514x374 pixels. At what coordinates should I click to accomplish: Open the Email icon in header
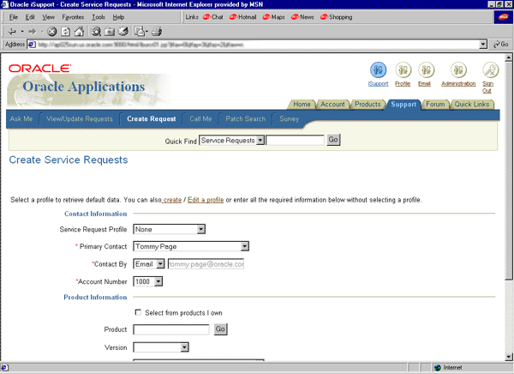click(426, 70)
